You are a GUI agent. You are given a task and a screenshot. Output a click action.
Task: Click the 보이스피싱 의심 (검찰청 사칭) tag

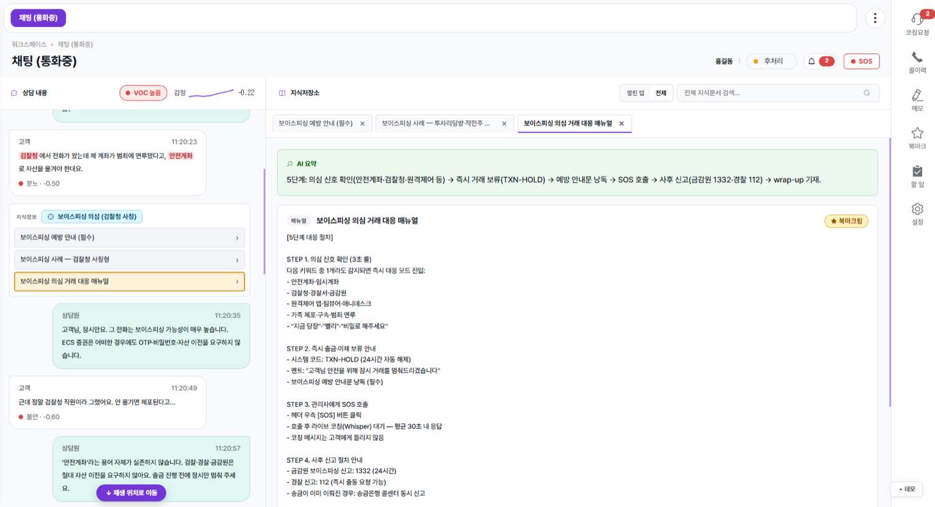[92, 216]
